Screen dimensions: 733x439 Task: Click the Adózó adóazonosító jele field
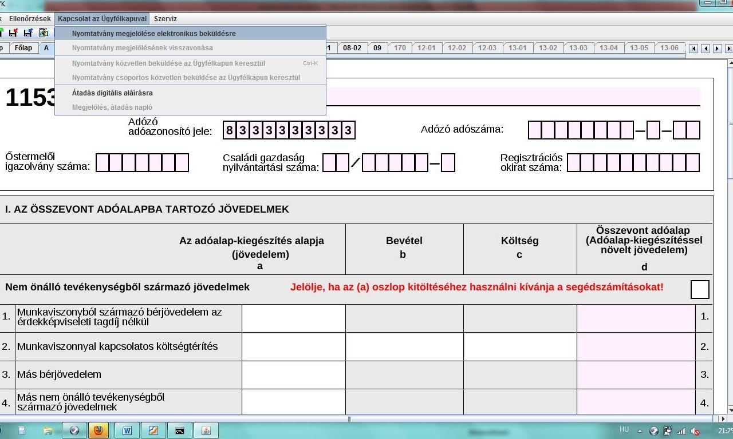(289, 130)
